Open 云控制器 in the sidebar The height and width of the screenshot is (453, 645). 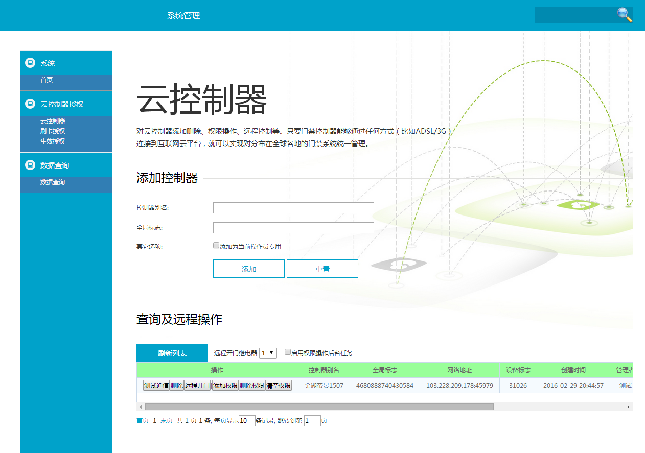click(x=53, y=121)
